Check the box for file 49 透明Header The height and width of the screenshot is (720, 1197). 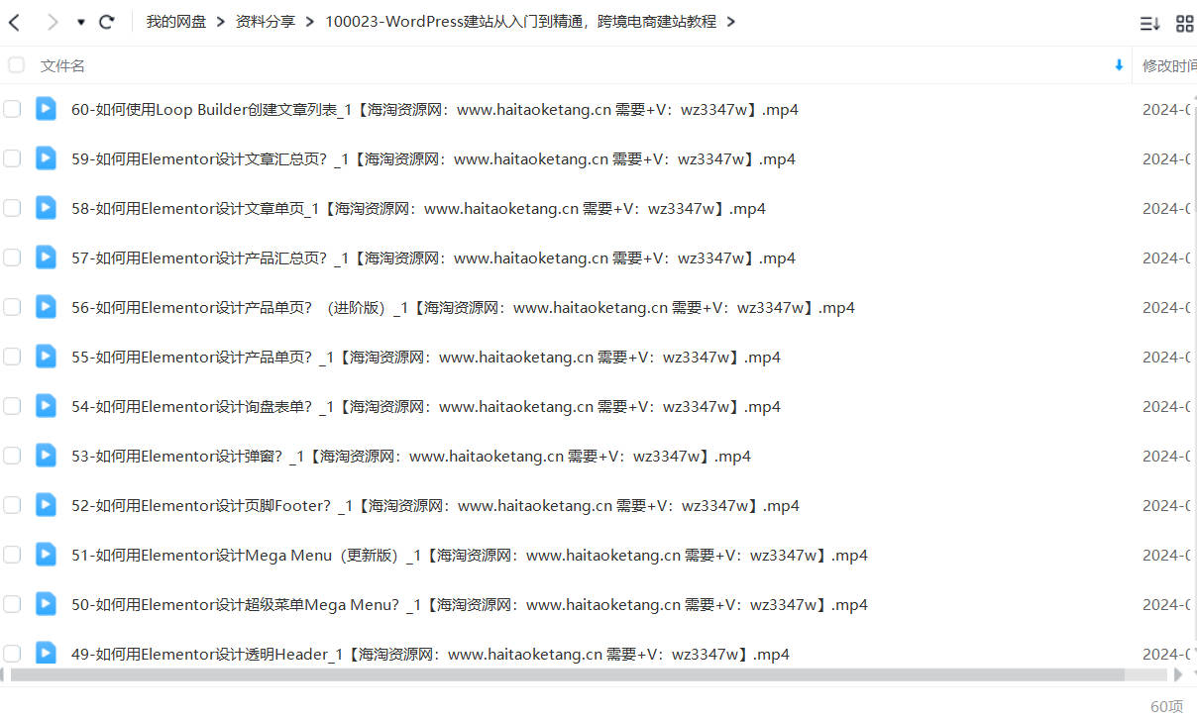tap(12, 654)
